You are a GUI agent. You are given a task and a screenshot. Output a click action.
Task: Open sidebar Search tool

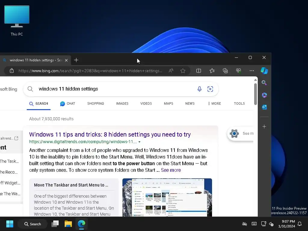coord(264,83)
